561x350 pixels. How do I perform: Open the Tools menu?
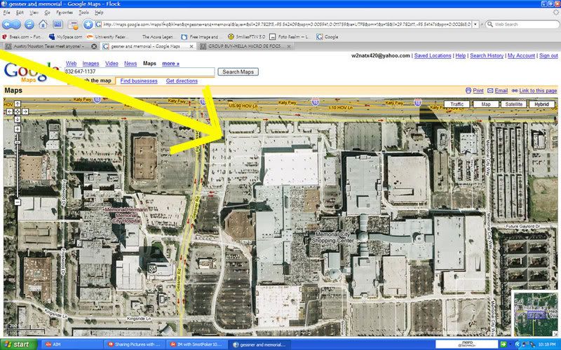point(83,13)
